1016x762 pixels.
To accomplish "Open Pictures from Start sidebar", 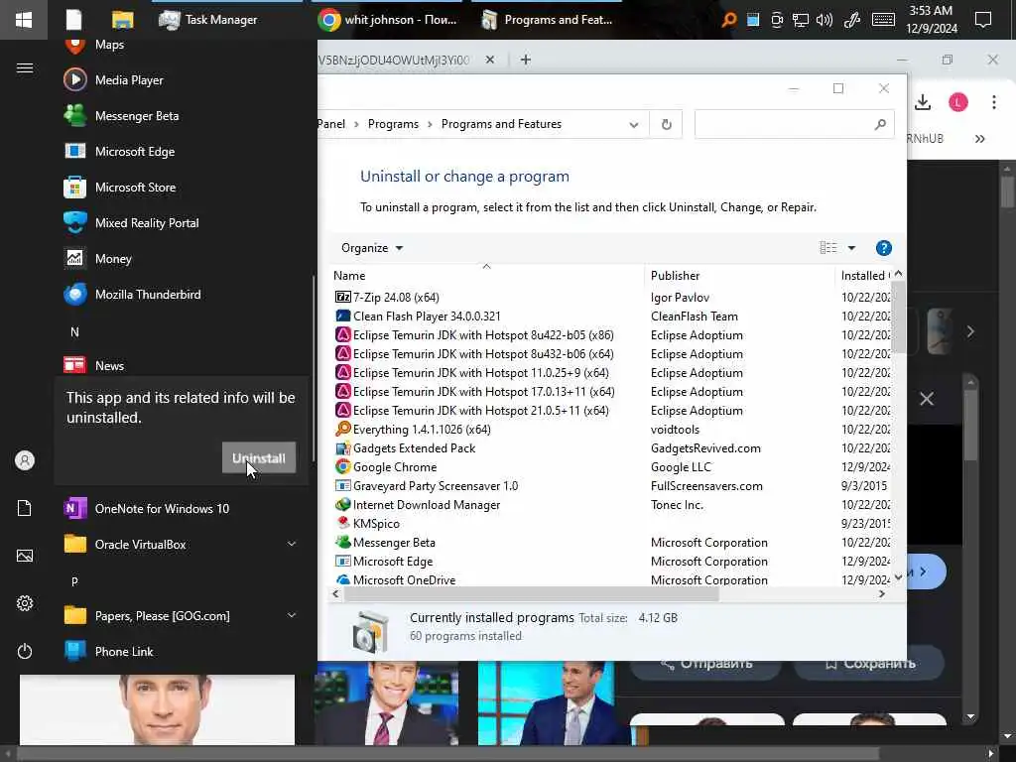I will (25, 556).
